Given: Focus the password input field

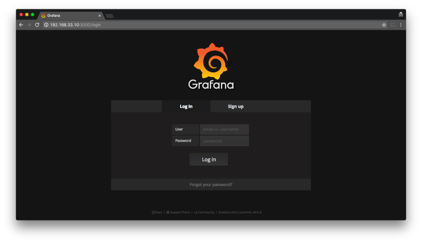Looking at the screenshot, I should (225, 141).
